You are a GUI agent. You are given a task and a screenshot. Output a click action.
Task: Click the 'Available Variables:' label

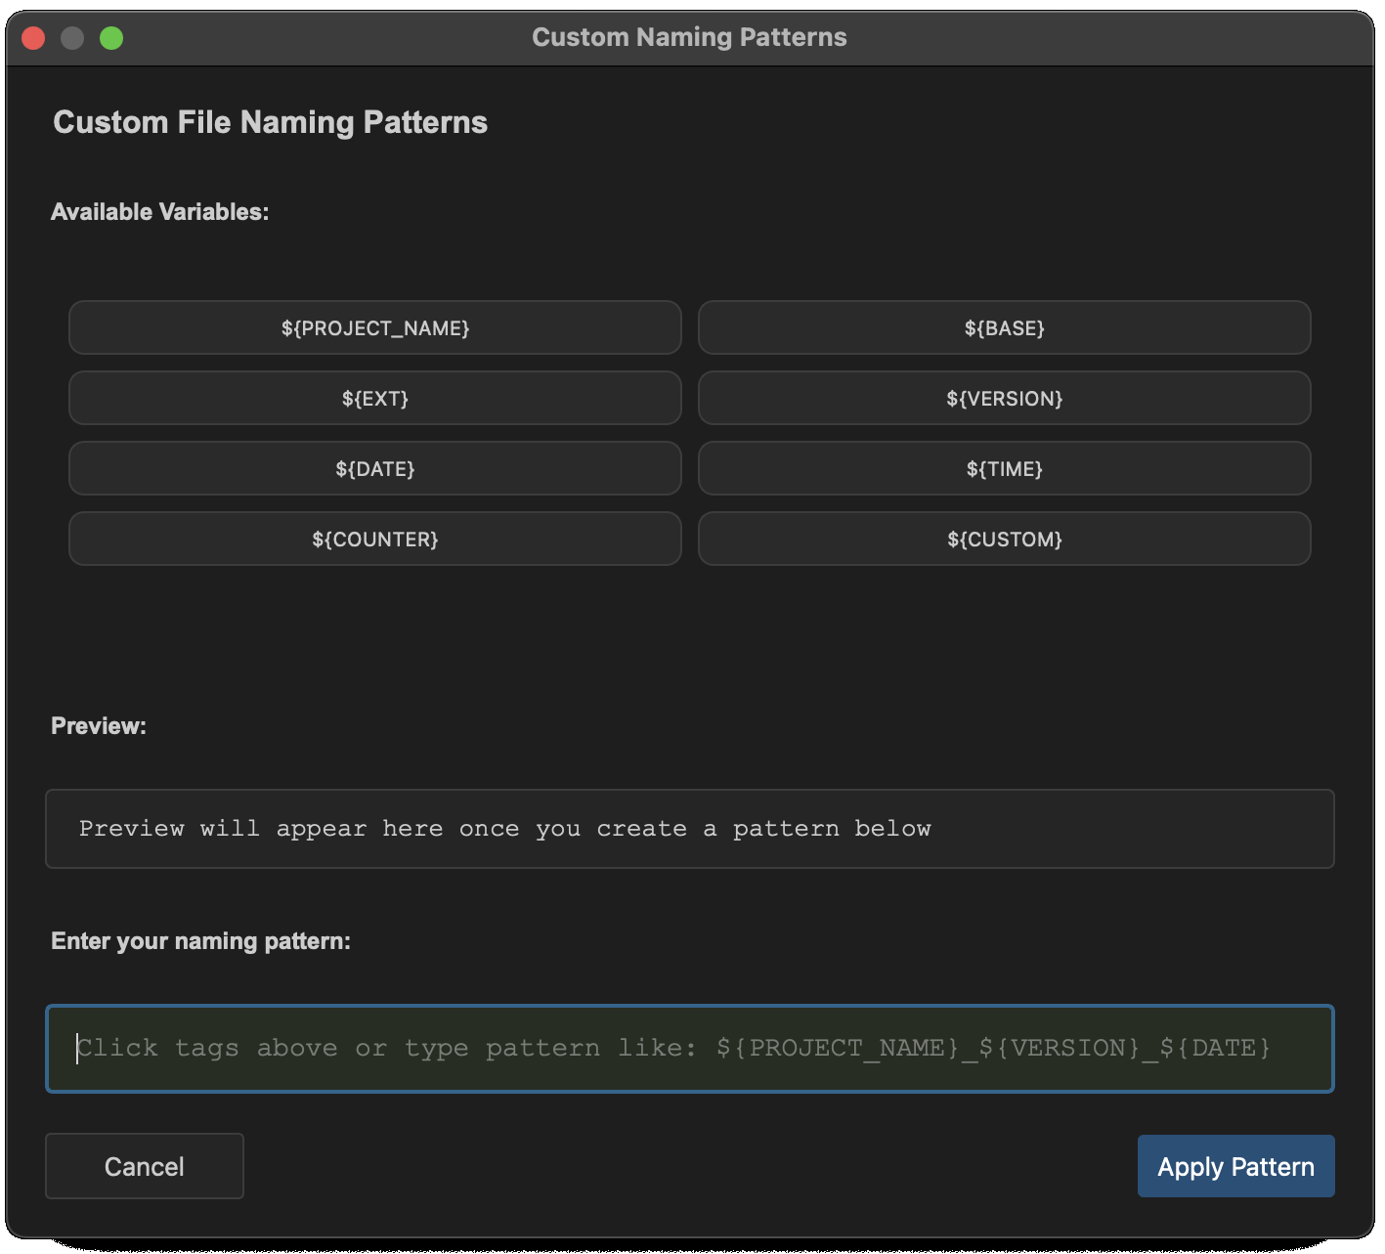point(159,212)
